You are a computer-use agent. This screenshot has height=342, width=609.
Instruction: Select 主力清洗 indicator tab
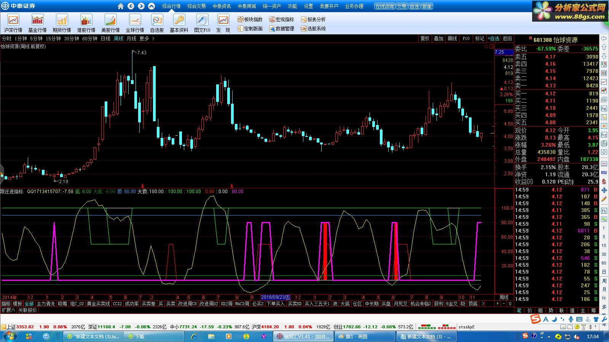coord(46,304)
